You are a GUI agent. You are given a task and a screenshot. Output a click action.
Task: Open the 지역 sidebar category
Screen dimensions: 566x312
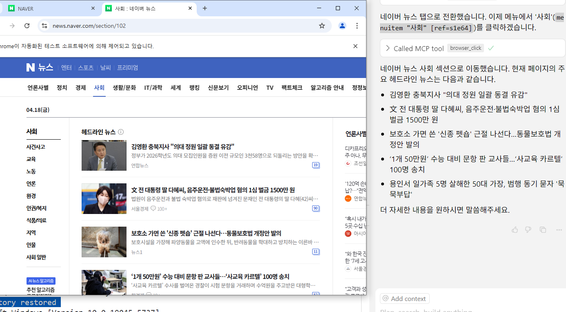pyautogui.click(x=31, y=232)
